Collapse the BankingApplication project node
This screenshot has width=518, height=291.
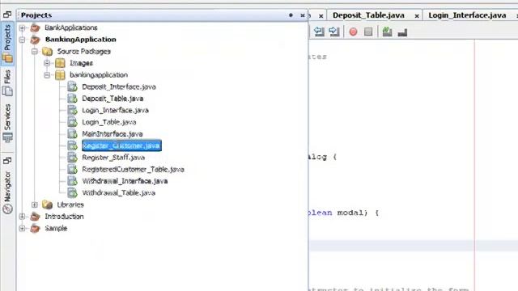[x=22, y=40]
